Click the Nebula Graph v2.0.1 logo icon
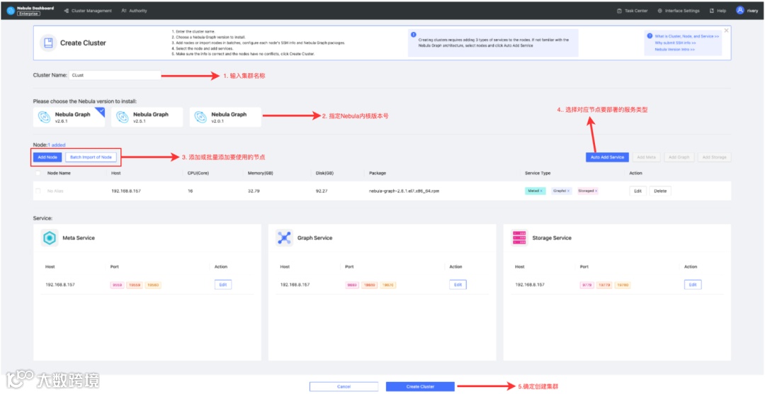Viewport: 765px width, 394px height. pos(200,117)
